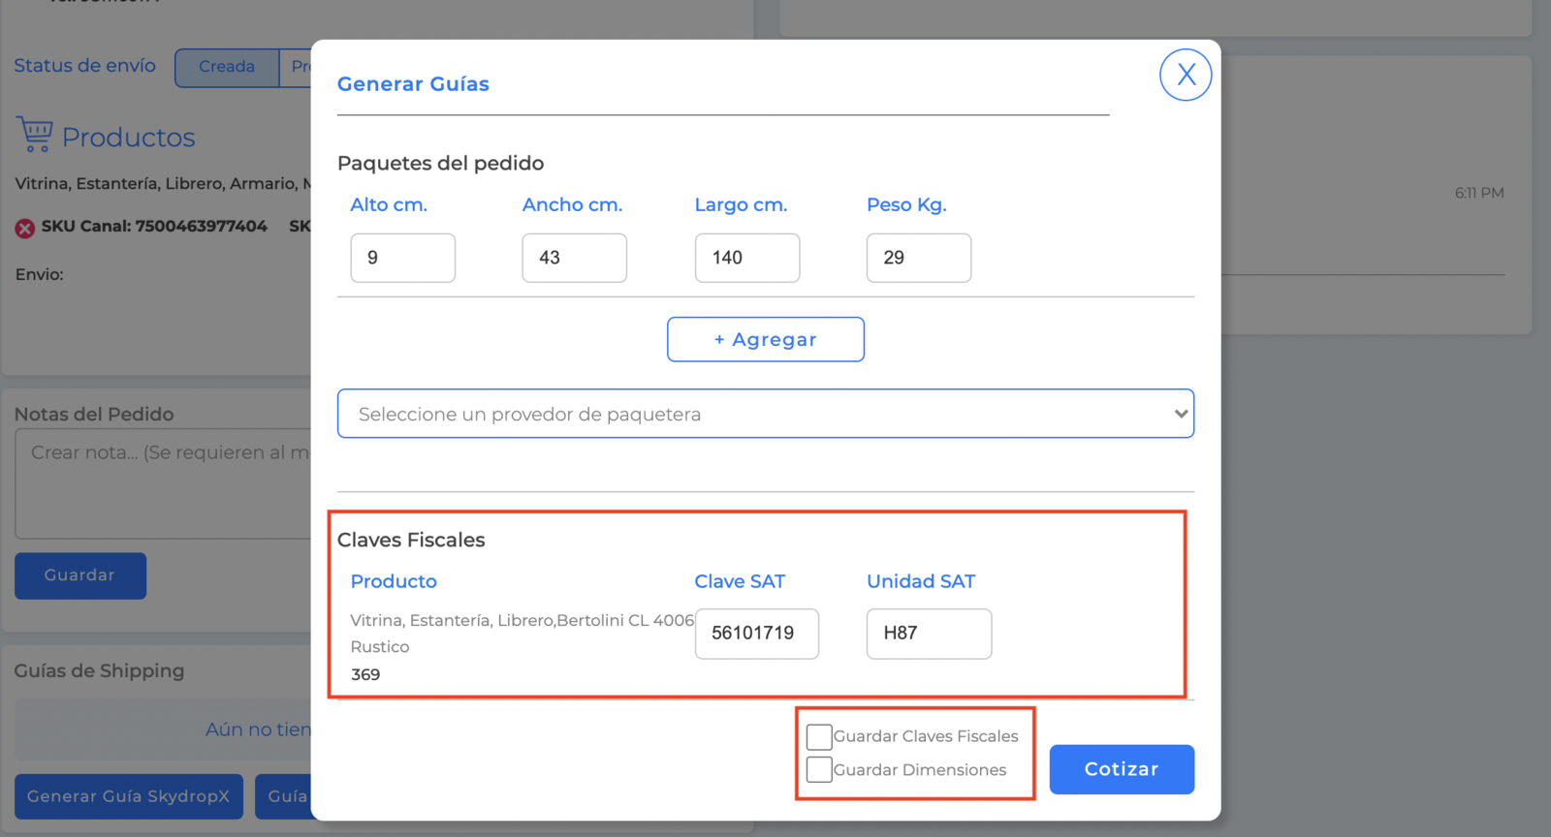Click Generar Guía SkydropX button
1551x837 pixels.
[129, 796]
